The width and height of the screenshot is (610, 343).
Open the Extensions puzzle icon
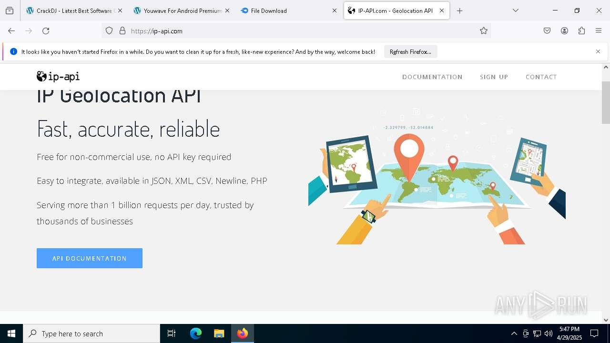tap(581, 31)
